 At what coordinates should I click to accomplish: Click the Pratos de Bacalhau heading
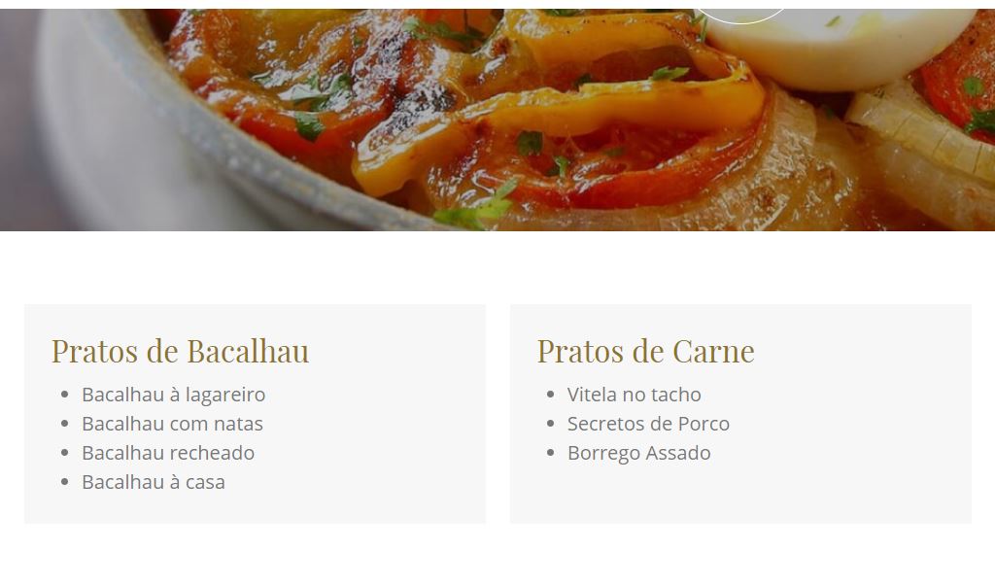point(180,351)
